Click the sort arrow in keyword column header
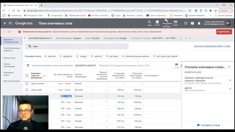The height and width of the screenshot is (132, 235). coord(44,76)
